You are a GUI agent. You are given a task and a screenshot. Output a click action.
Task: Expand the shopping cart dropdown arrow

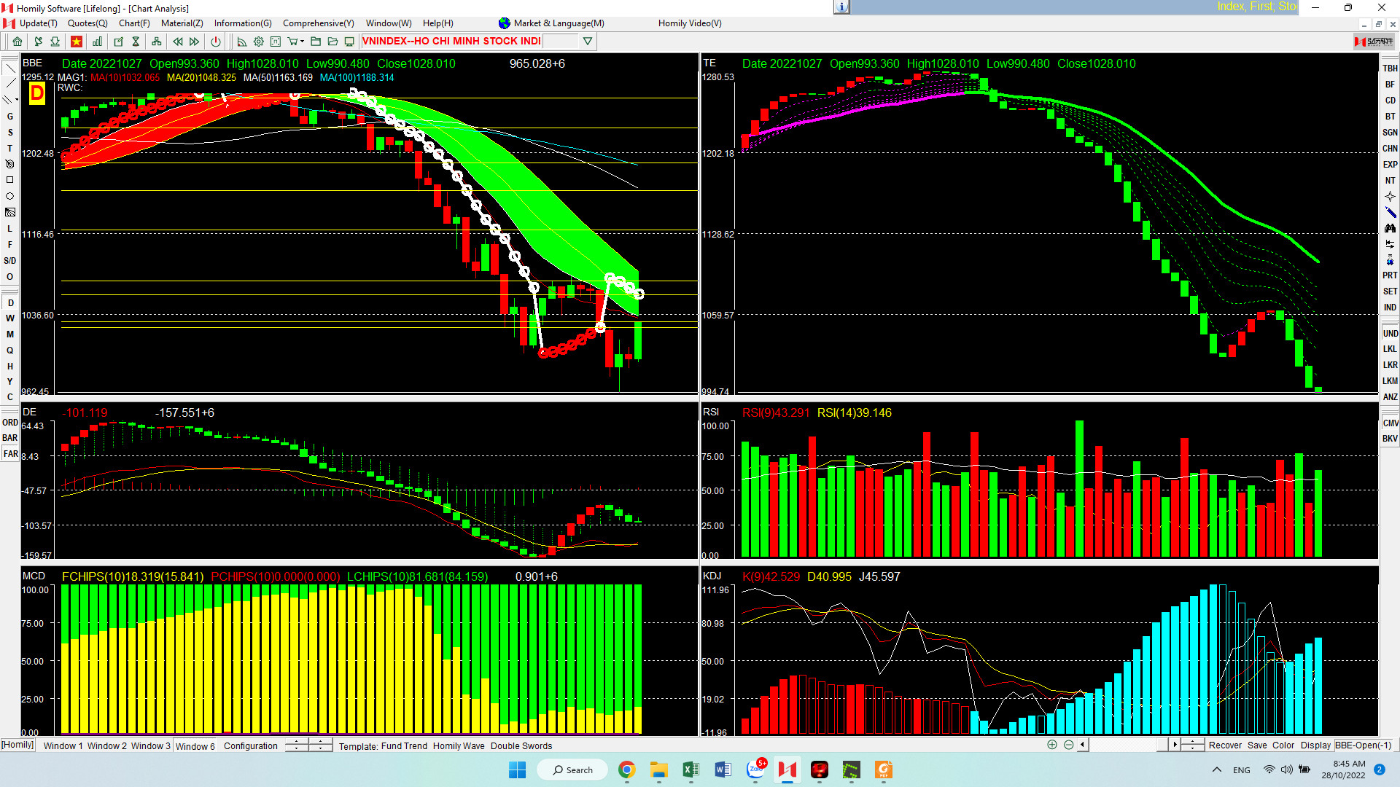pyautogui.click(x=302, y=42)
